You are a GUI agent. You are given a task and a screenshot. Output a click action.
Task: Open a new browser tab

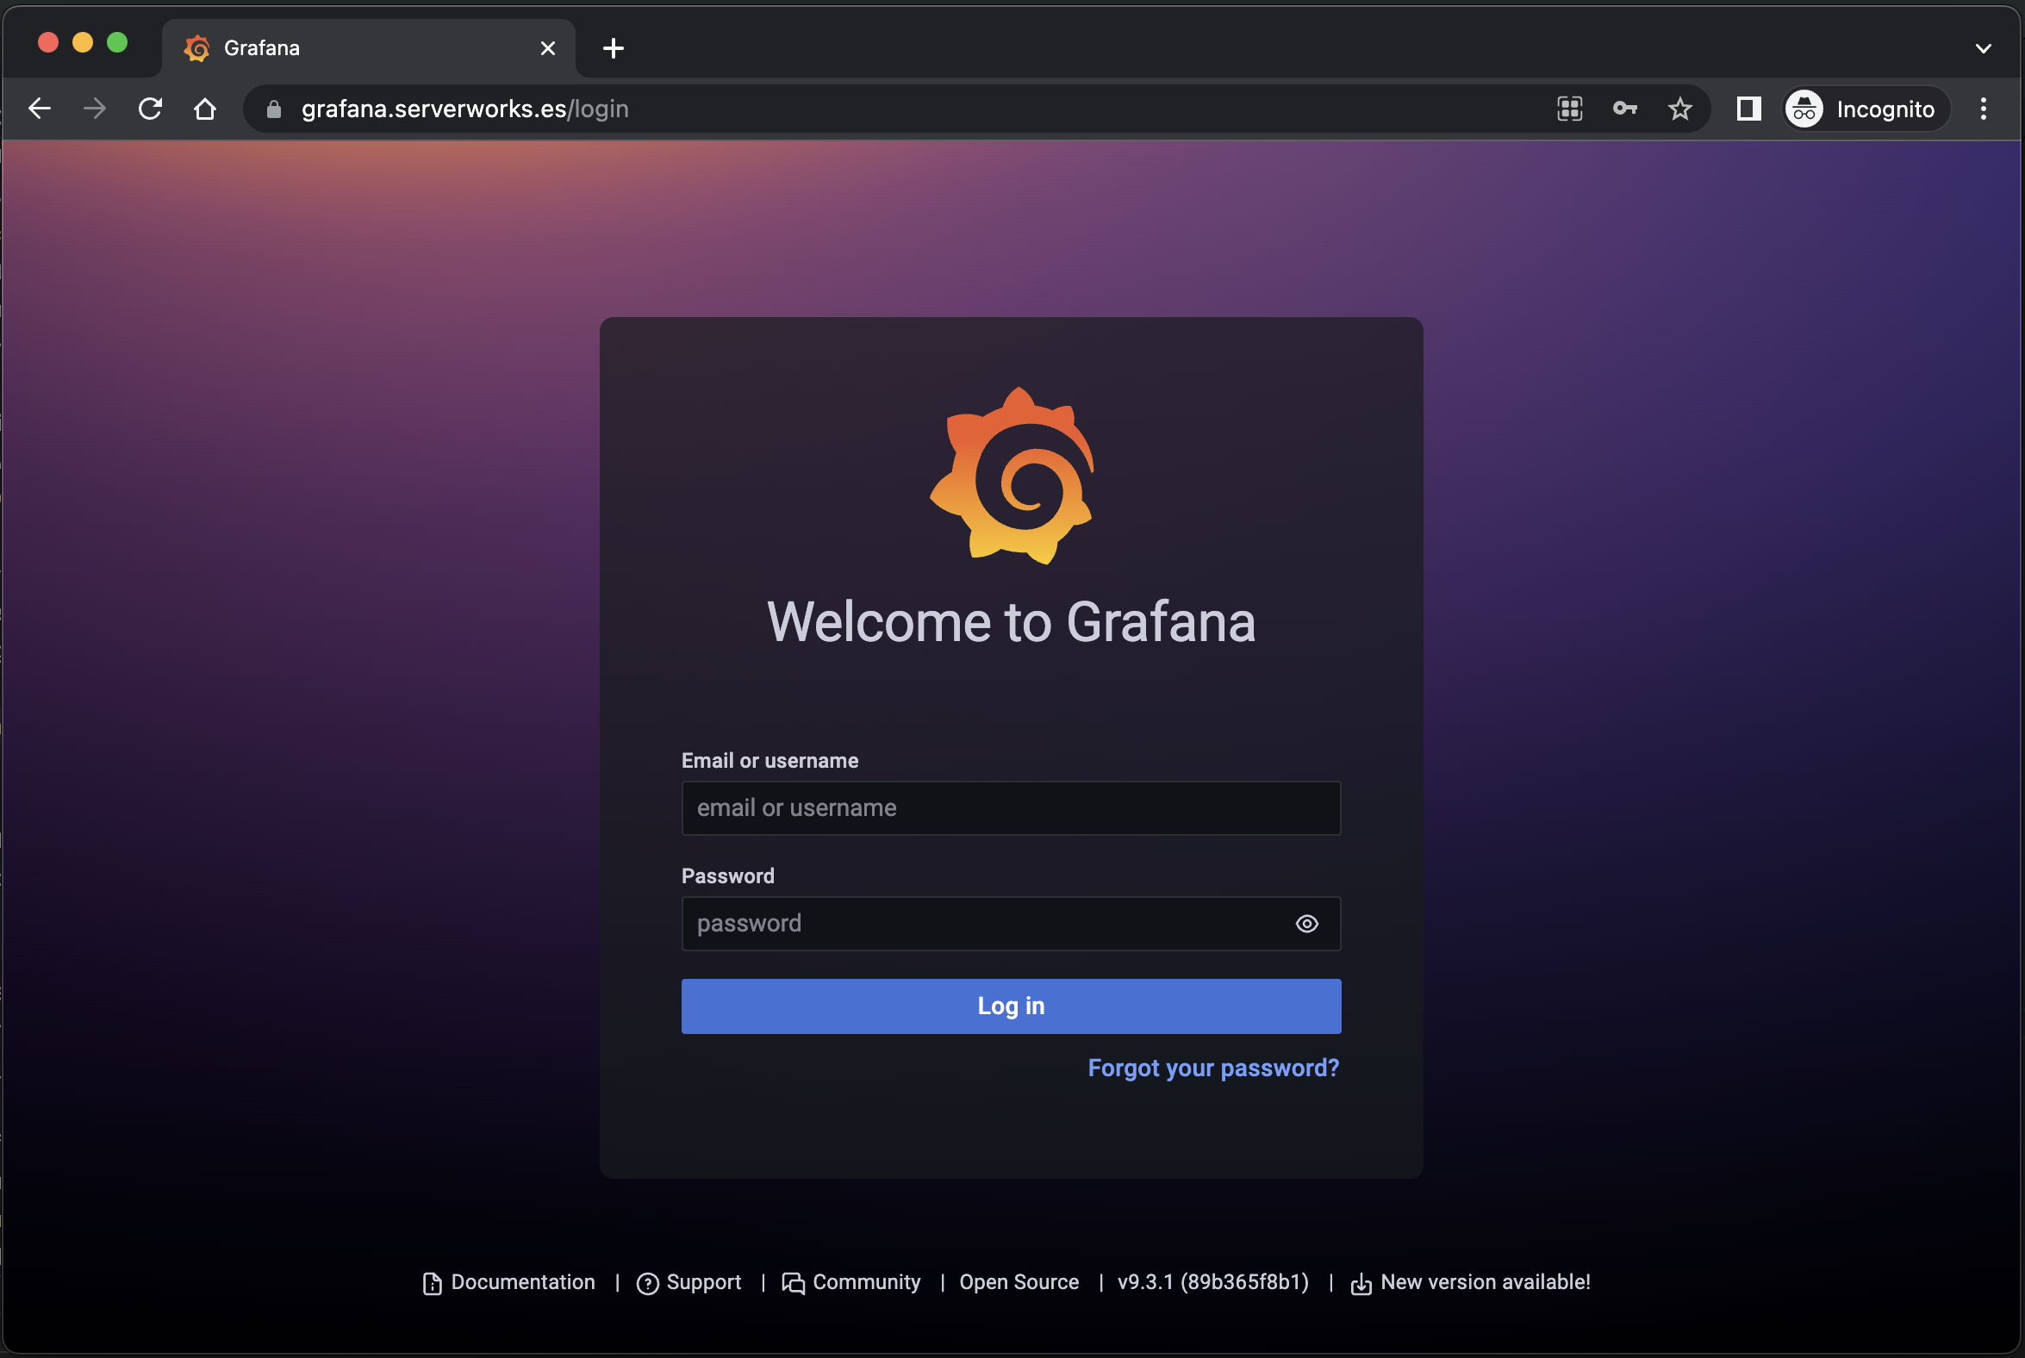pyautogui.click(x=614, y=47)
